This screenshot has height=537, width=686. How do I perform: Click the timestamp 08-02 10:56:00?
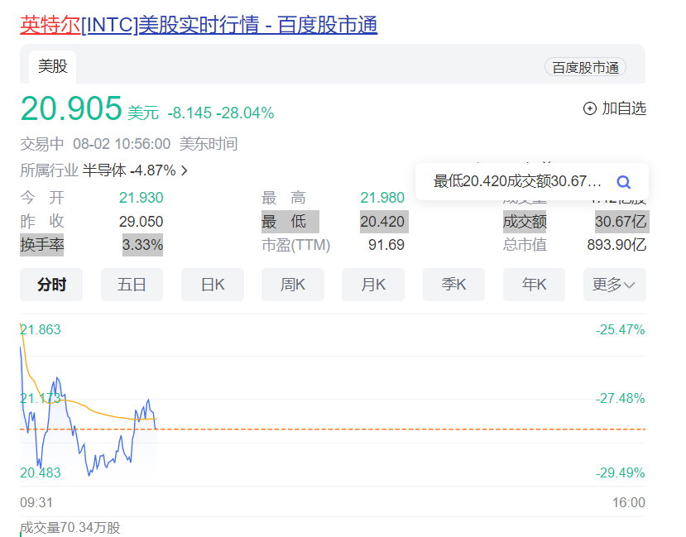click(x=122, y=144)
